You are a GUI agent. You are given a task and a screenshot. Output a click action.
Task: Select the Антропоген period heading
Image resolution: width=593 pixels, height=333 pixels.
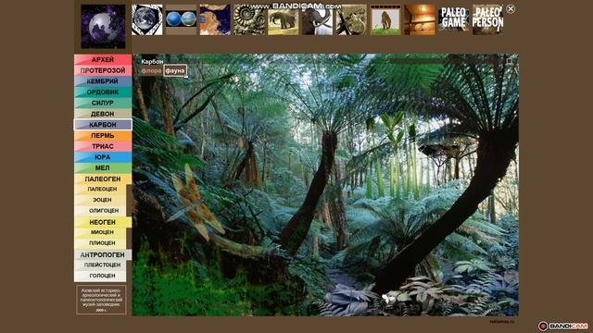103,255
